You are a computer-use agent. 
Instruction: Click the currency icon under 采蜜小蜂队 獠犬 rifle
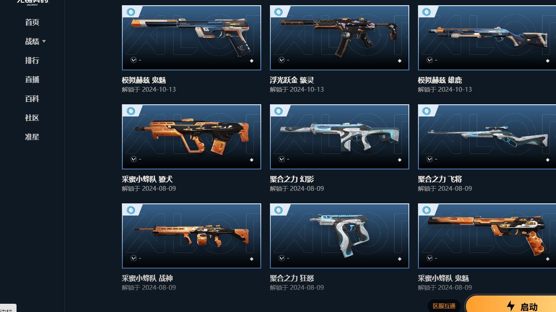[x=134, y=159]
